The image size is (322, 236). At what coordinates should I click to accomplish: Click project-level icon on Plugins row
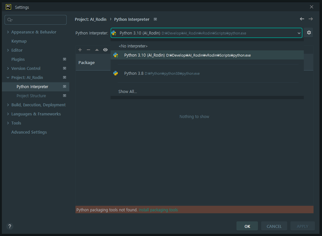[x=64, y=59]
